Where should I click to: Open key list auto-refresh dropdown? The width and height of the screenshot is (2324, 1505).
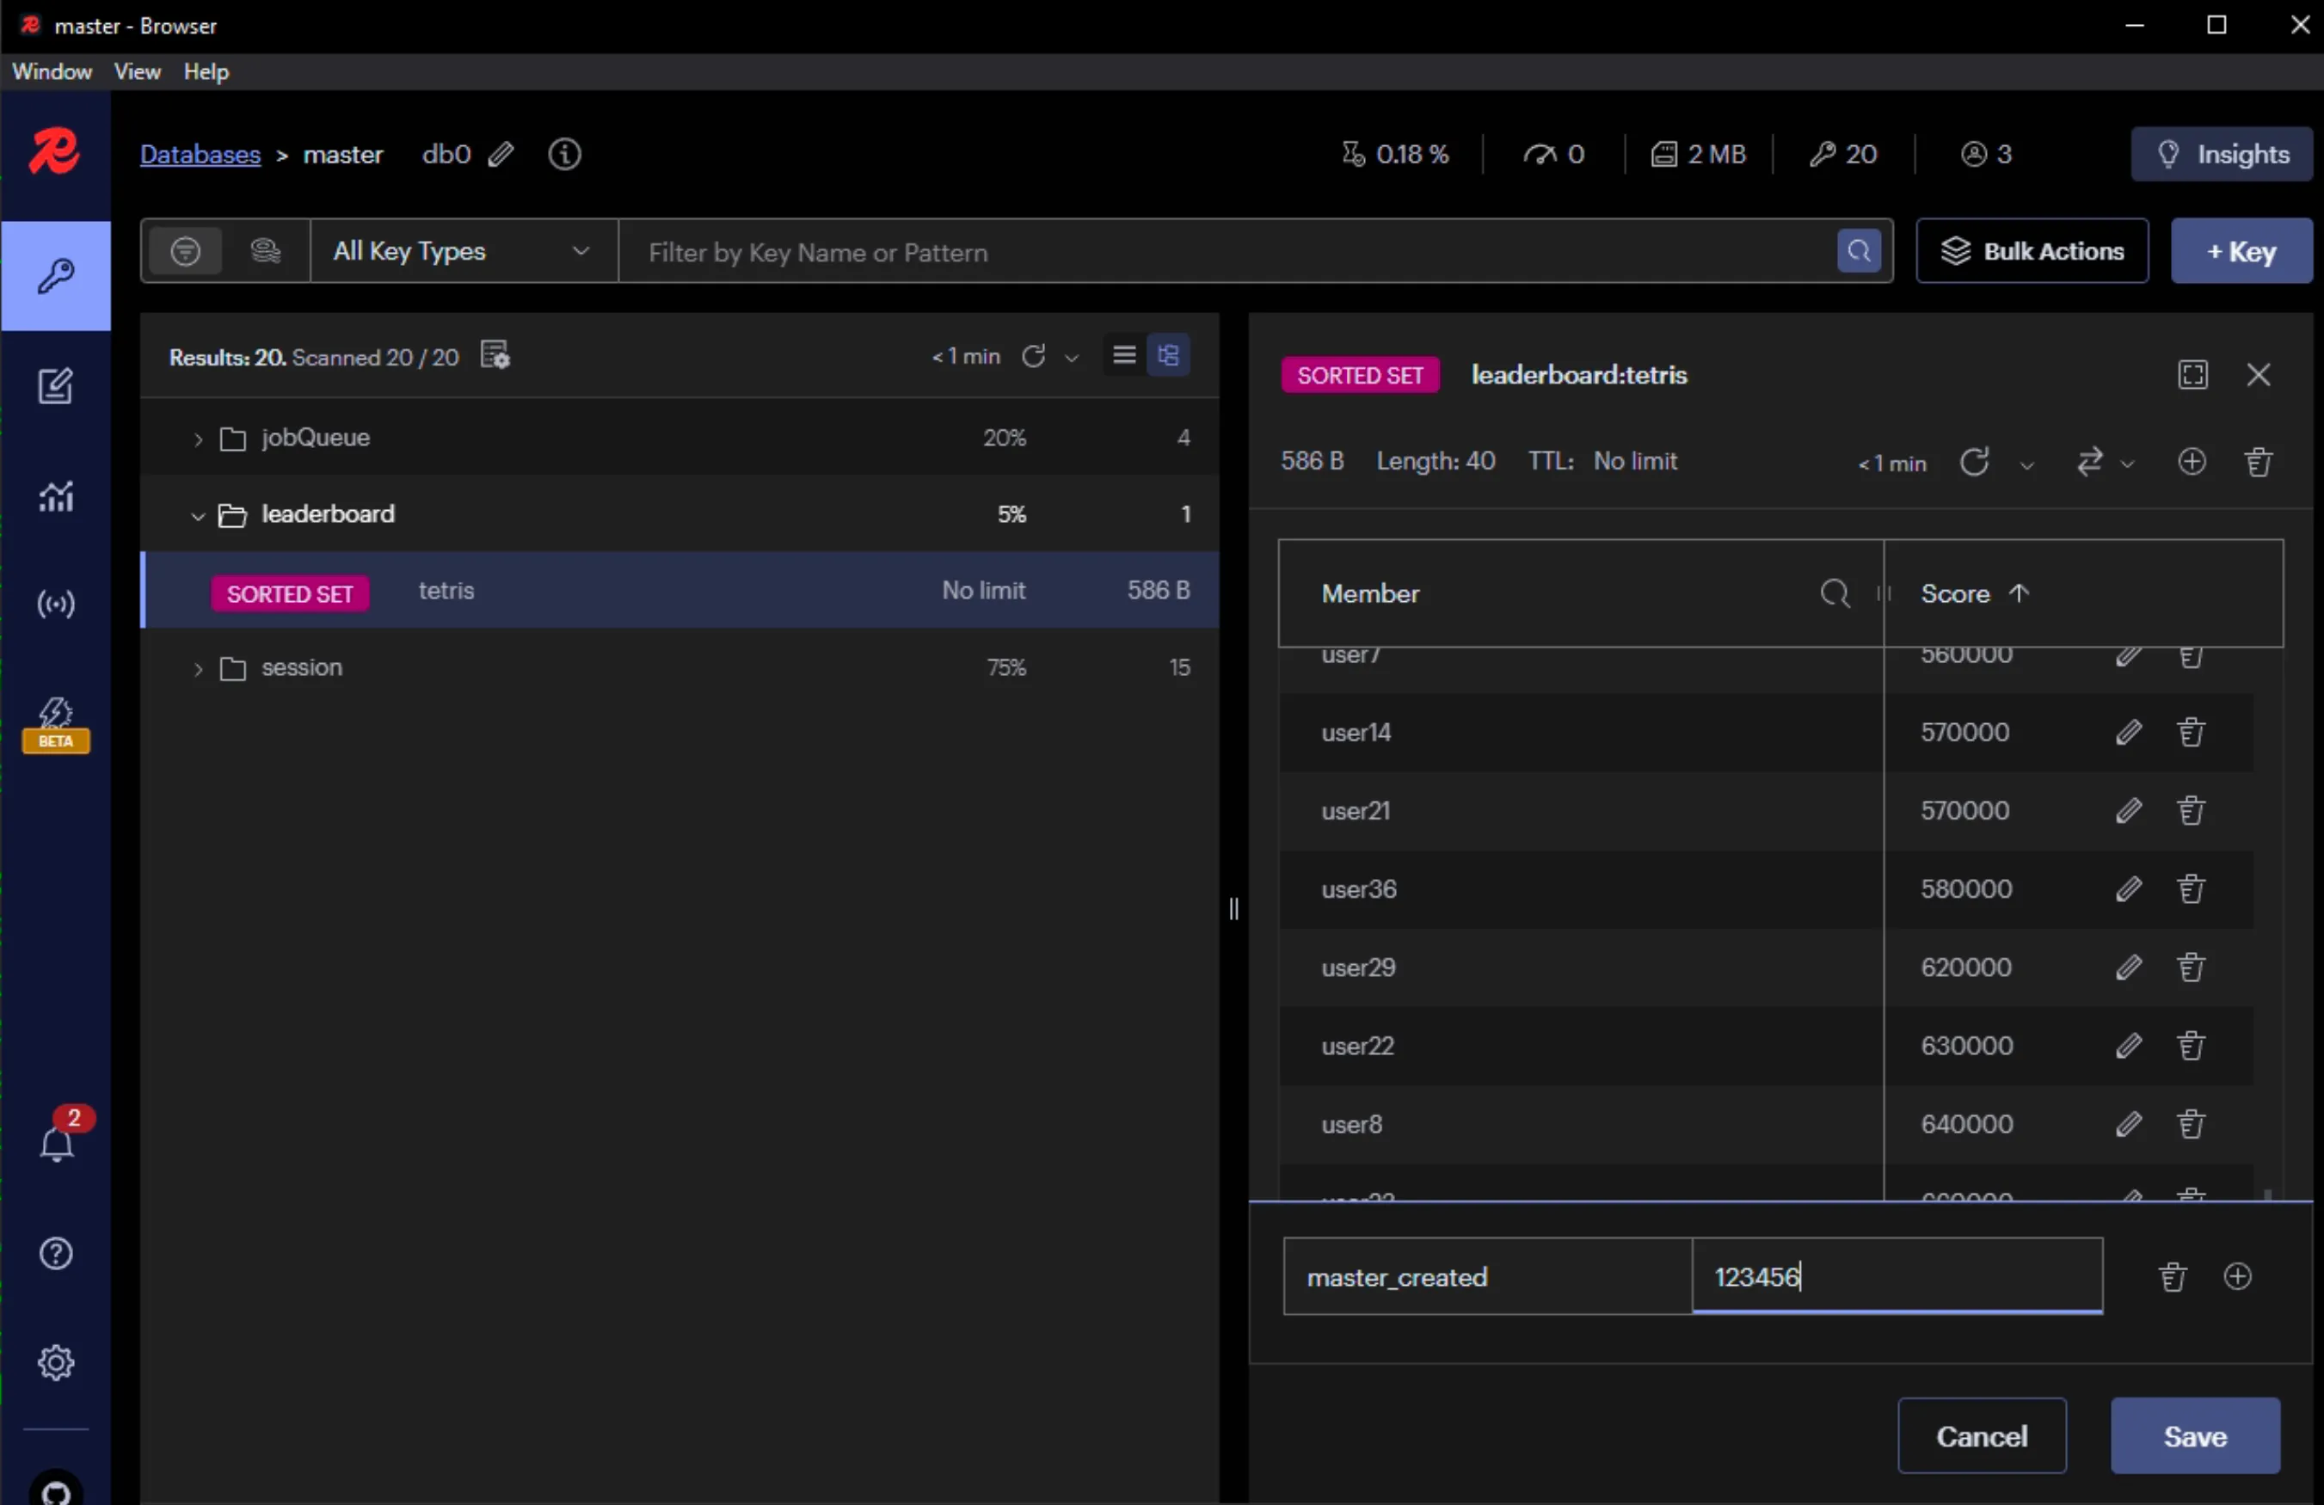1071,359
